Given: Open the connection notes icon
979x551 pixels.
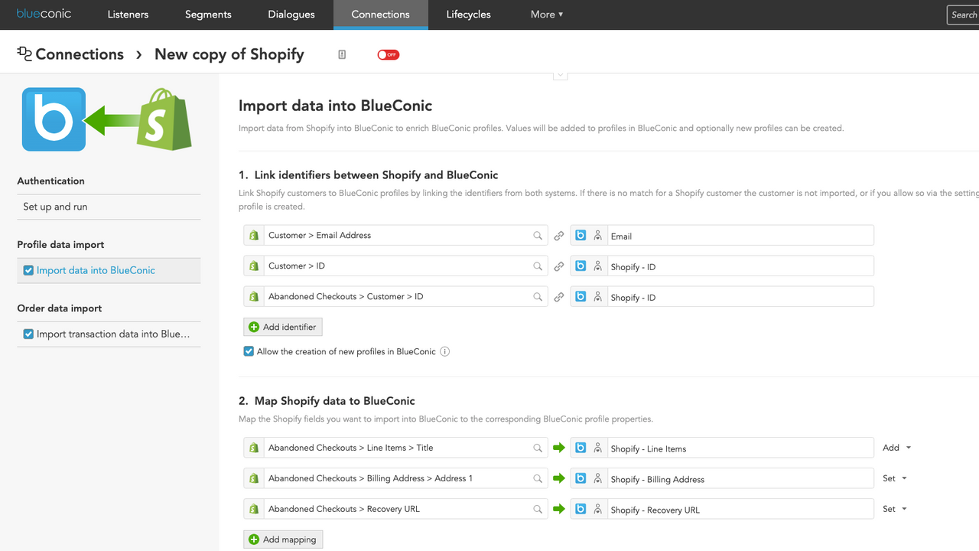Looking at the screenshot, I should click(342, 54).
